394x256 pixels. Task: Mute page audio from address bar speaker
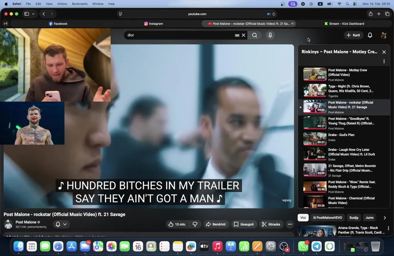269,14
